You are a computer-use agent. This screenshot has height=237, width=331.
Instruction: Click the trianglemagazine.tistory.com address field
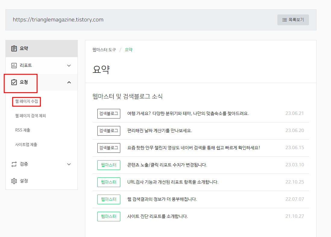pos(58,20)
